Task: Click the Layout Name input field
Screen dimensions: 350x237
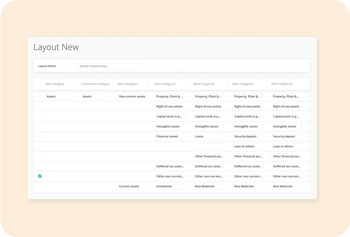Action: click(x=109, y=66)
